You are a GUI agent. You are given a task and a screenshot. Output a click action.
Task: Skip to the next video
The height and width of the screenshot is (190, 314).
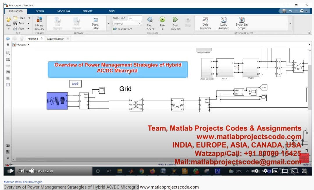point(22,171)
